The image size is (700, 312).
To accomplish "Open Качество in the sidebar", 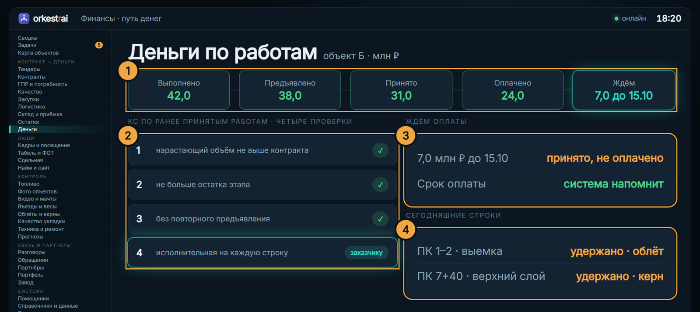I will [30, 92].
